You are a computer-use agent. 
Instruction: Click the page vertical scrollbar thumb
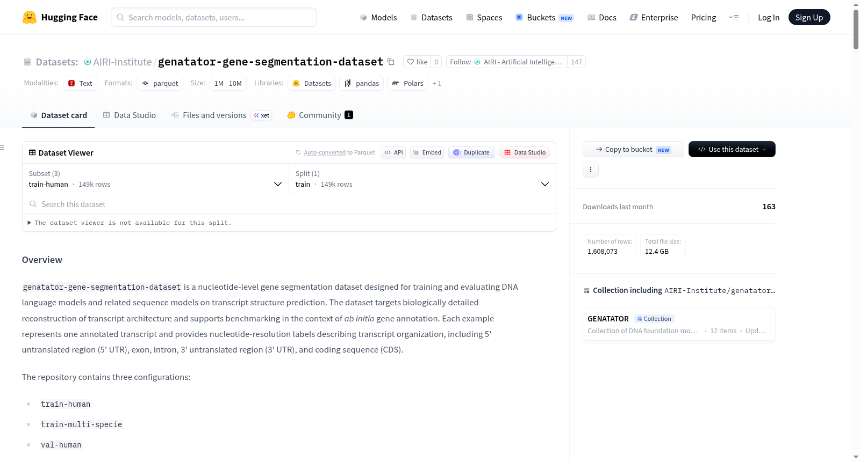pyautogui.click(x=856, y=30)
